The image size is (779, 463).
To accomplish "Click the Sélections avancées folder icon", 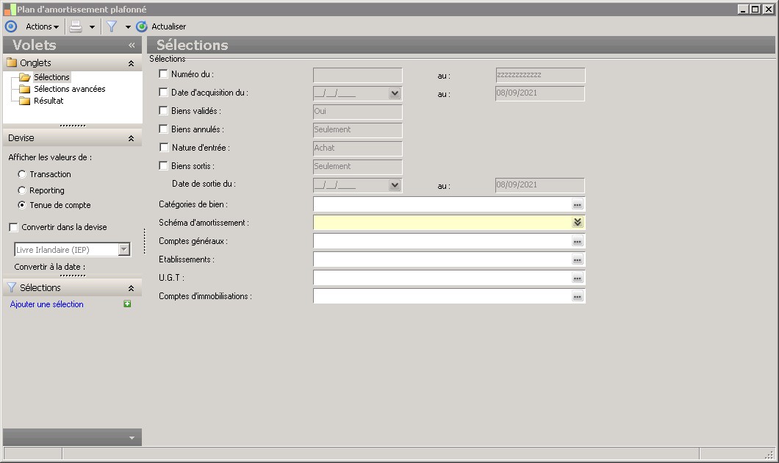I will 25,89.
